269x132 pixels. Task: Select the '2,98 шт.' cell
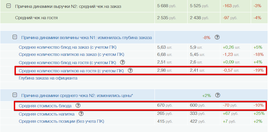(165, 70)
